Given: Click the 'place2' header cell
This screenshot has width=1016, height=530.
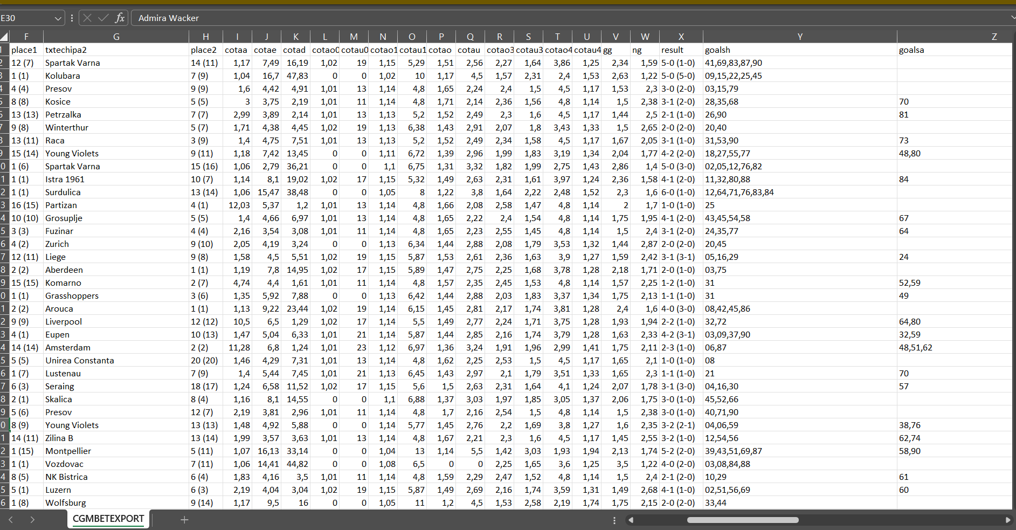Looking at the screenshot, I should (x=206, y=50).
